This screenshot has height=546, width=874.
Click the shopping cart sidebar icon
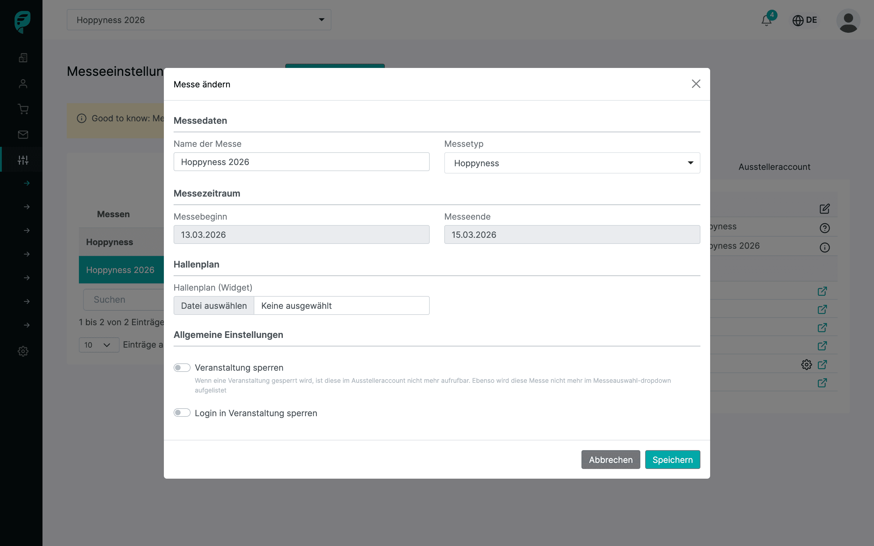click(23, 109)
